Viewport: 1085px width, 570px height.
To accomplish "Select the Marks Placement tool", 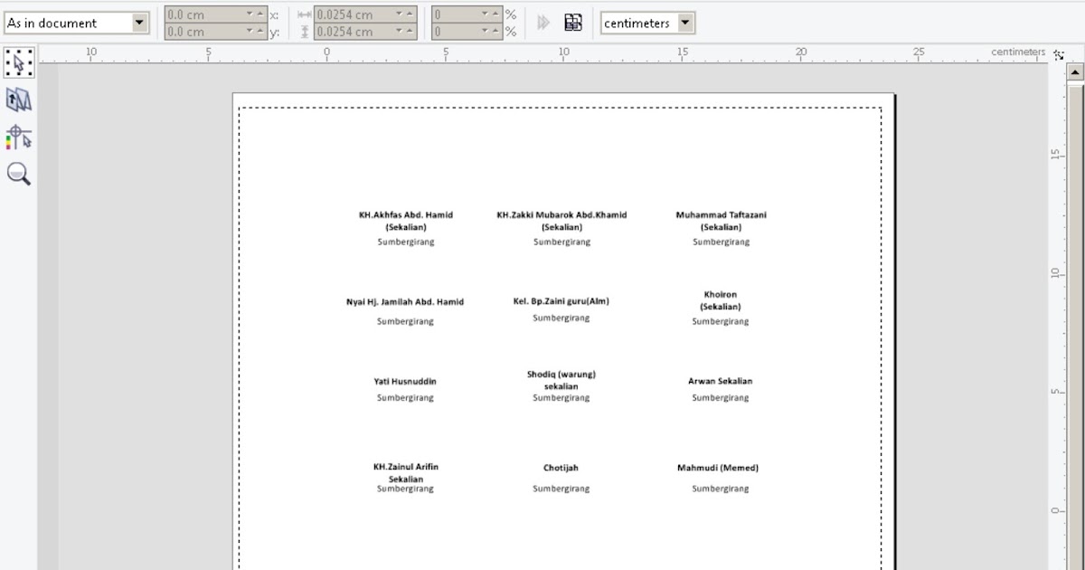I will (19, 137).
